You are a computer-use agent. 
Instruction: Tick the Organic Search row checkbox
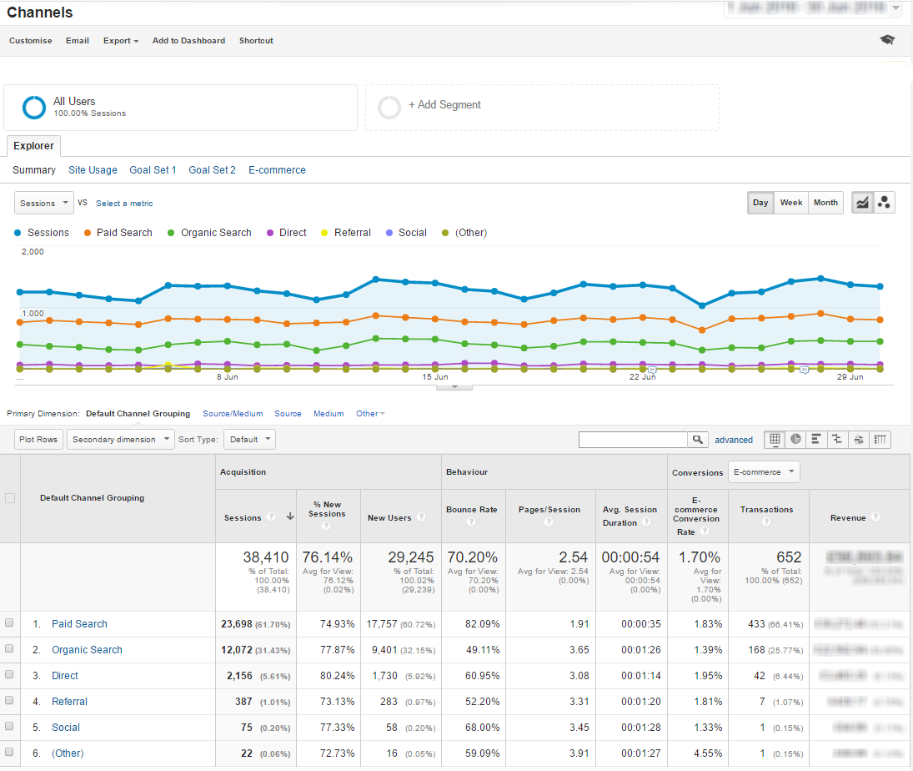click(x=9, y=649)
